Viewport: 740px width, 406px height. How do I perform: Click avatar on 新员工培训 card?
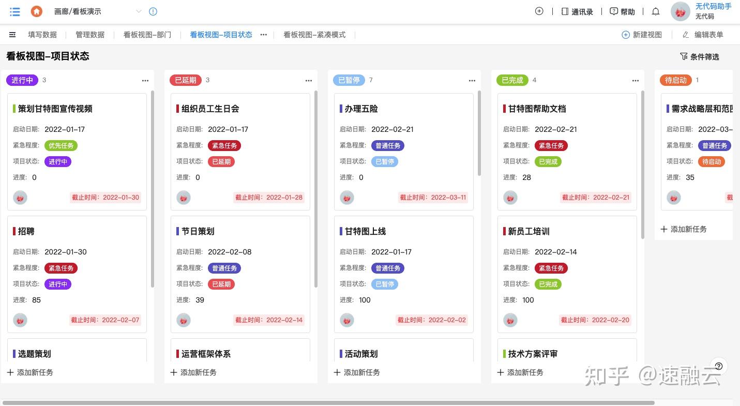tap(510, 320)
